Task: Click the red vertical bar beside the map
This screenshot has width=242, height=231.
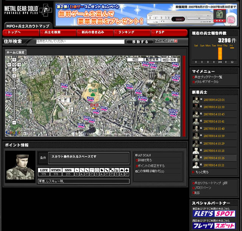Action: (184, 96)
